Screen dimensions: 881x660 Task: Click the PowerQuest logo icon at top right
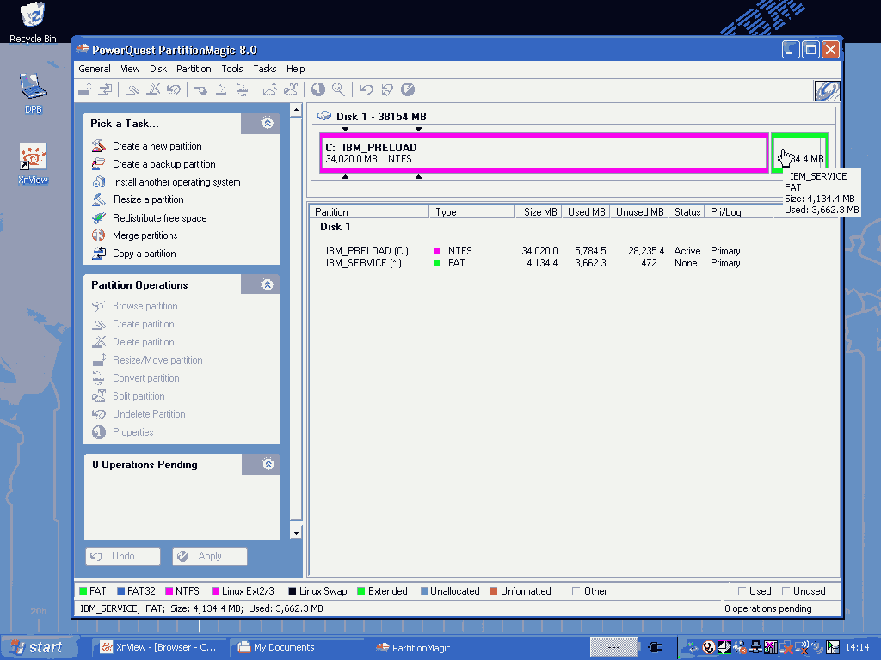(826, 91)
